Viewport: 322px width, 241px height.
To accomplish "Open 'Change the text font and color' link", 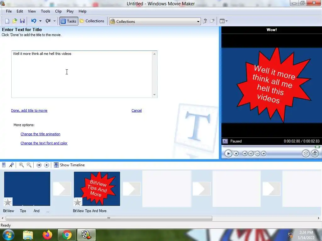I will tap(44, 143).
